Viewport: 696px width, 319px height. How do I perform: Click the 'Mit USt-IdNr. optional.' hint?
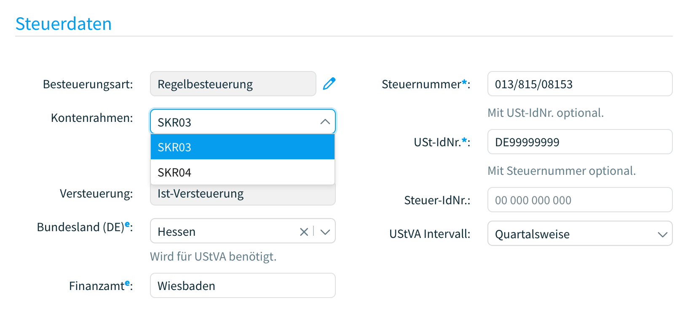[x=546, y=113]
